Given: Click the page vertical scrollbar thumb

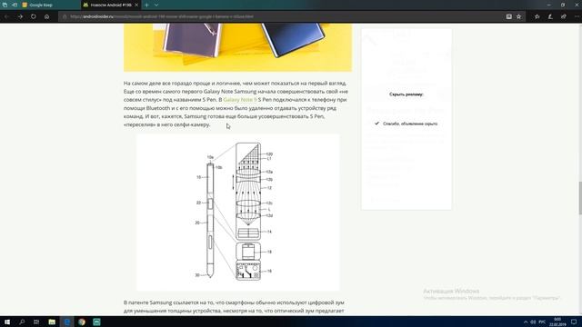Looking at the screenshot, I should (x=580, y=198).
